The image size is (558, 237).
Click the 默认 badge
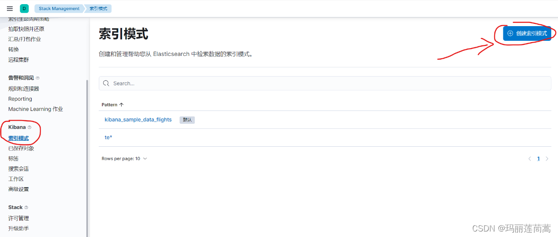pyautogui.click(x=187, y=120)
